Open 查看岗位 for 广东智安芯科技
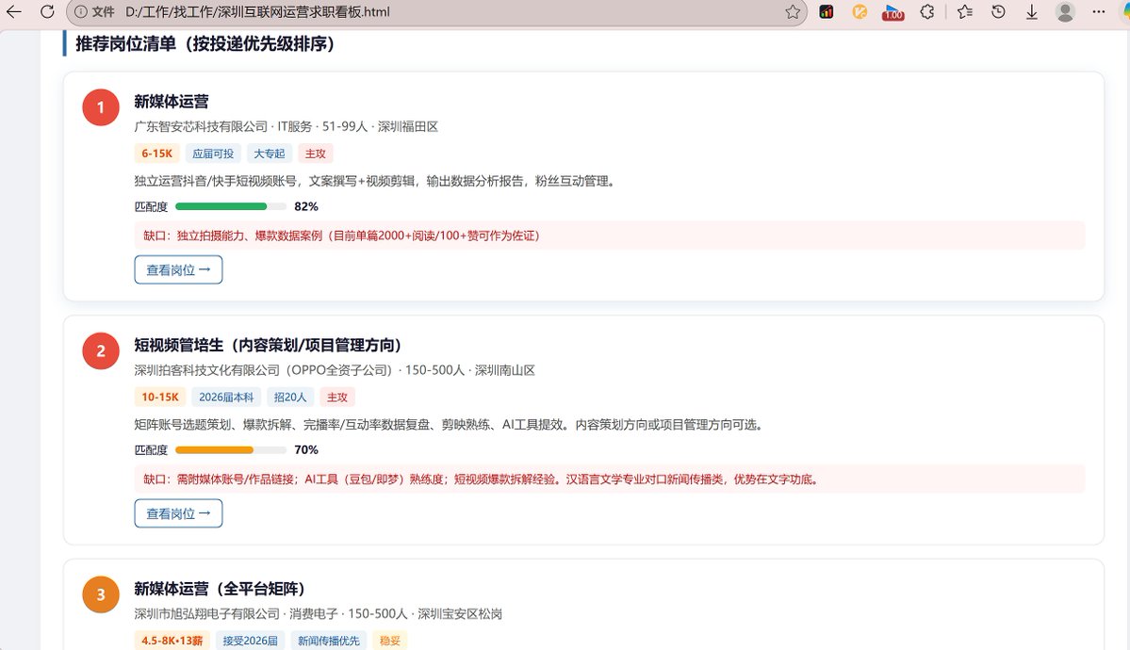This screenshot has height=650, width=1130. click(x=178, y=269)
